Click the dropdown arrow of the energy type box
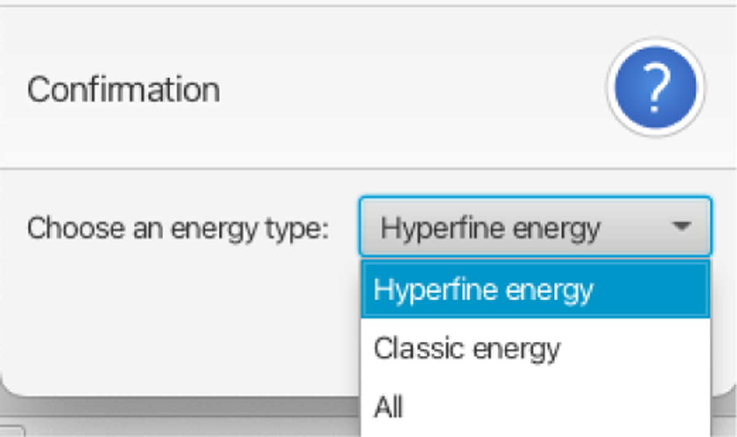Screen dimensions: 737x437 click(x=680, y=226)
